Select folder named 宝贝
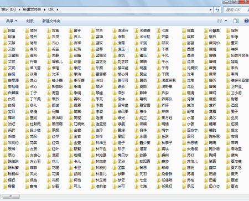Viewport: 249px width, 201px height. coord(9,112)
